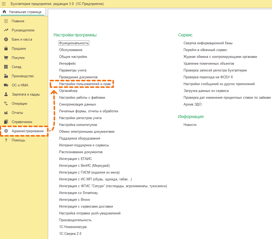
Task: Open the Функциональность settings link
Action: [x=74, y=43]
